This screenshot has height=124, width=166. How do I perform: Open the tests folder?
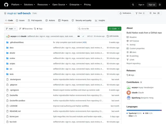[x=11, y=74]
